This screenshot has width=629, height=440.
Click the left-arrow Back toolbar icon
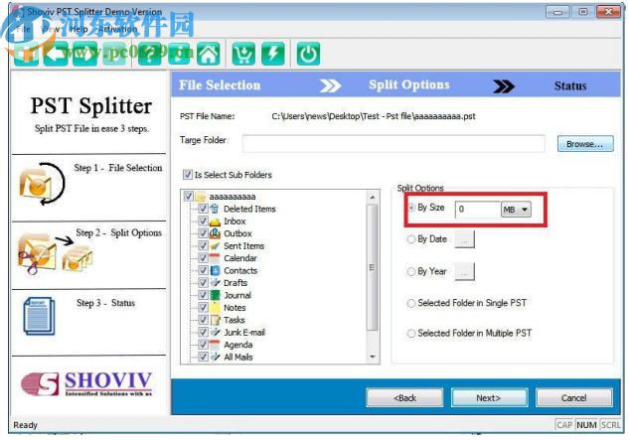point(56,54)
